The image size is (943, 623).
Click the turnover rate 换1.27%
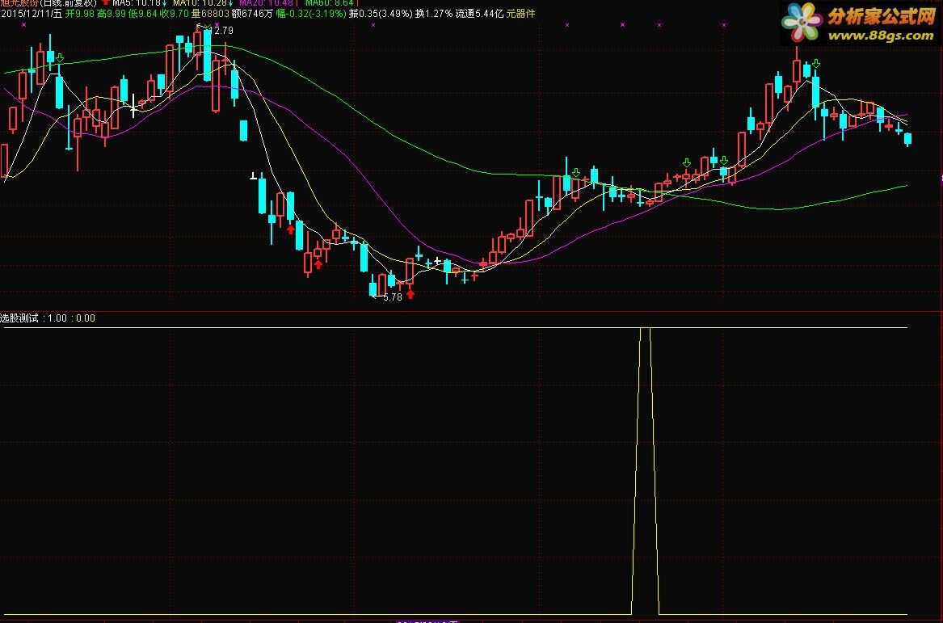tap(434, 13)
